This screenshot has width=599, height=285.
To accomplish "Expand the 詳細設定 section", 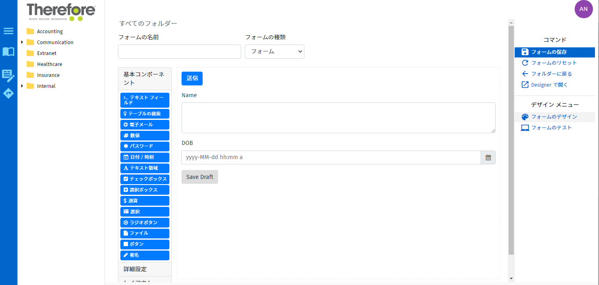I will point(145,269).
